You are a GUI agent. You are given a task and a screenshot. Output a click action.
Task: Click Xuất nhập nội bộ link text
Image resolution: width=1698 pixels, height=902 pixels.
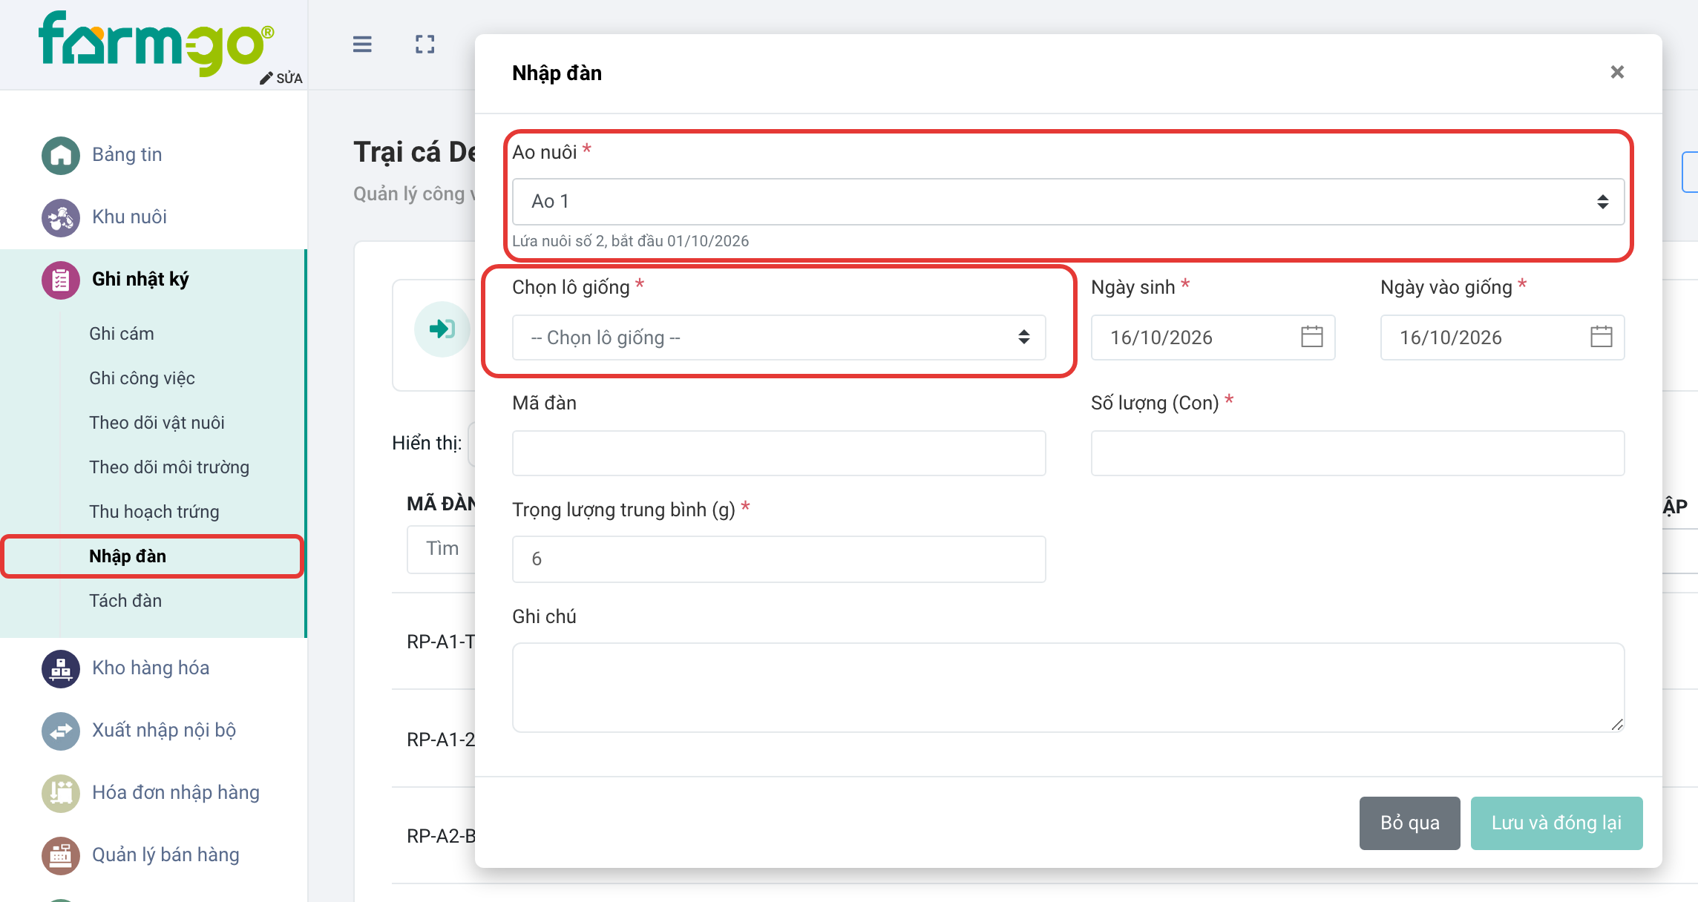164,731
